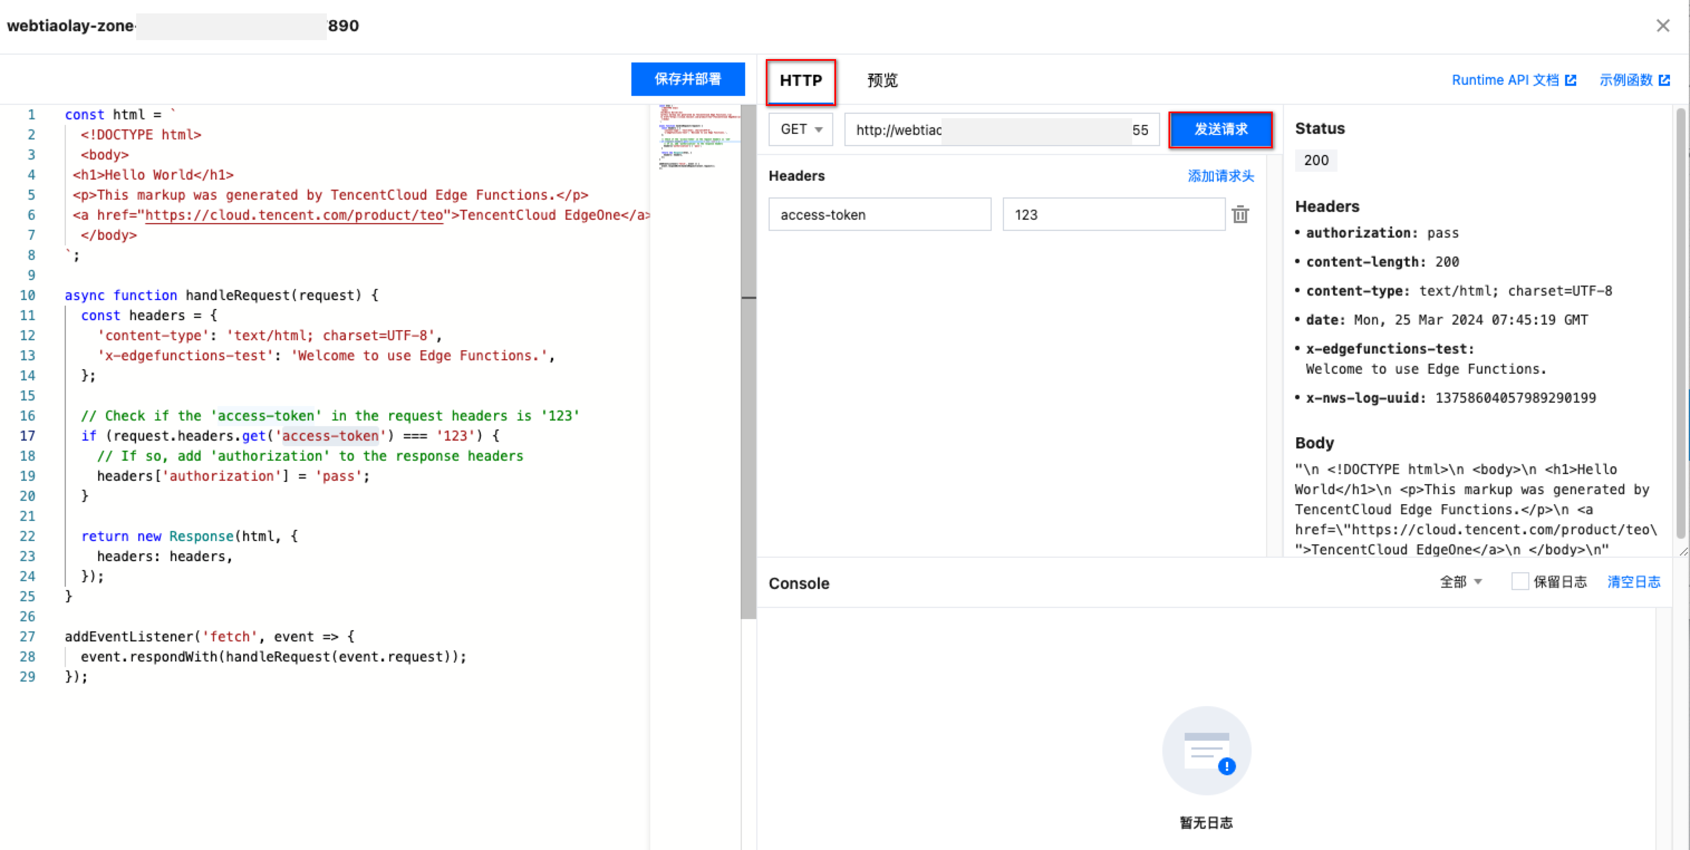Click external link icon beside 示例函数
Viewport: 1690px width, 850px height.
(x=1664, y=80)
